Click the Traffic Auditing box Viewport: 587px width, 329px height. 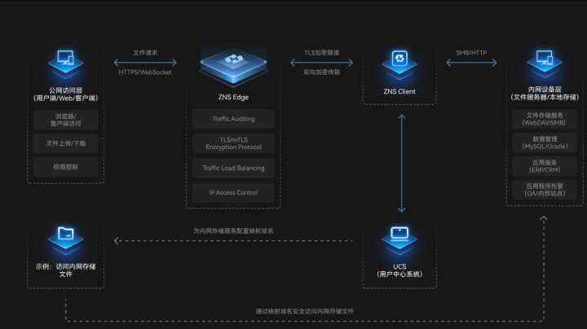coord(233,119)
